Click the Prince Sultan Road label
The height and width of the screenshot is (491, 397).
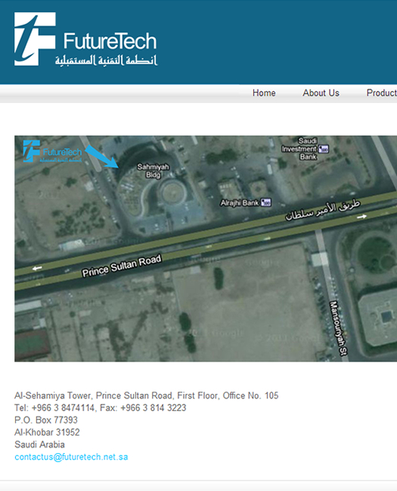tap(122, 266)
